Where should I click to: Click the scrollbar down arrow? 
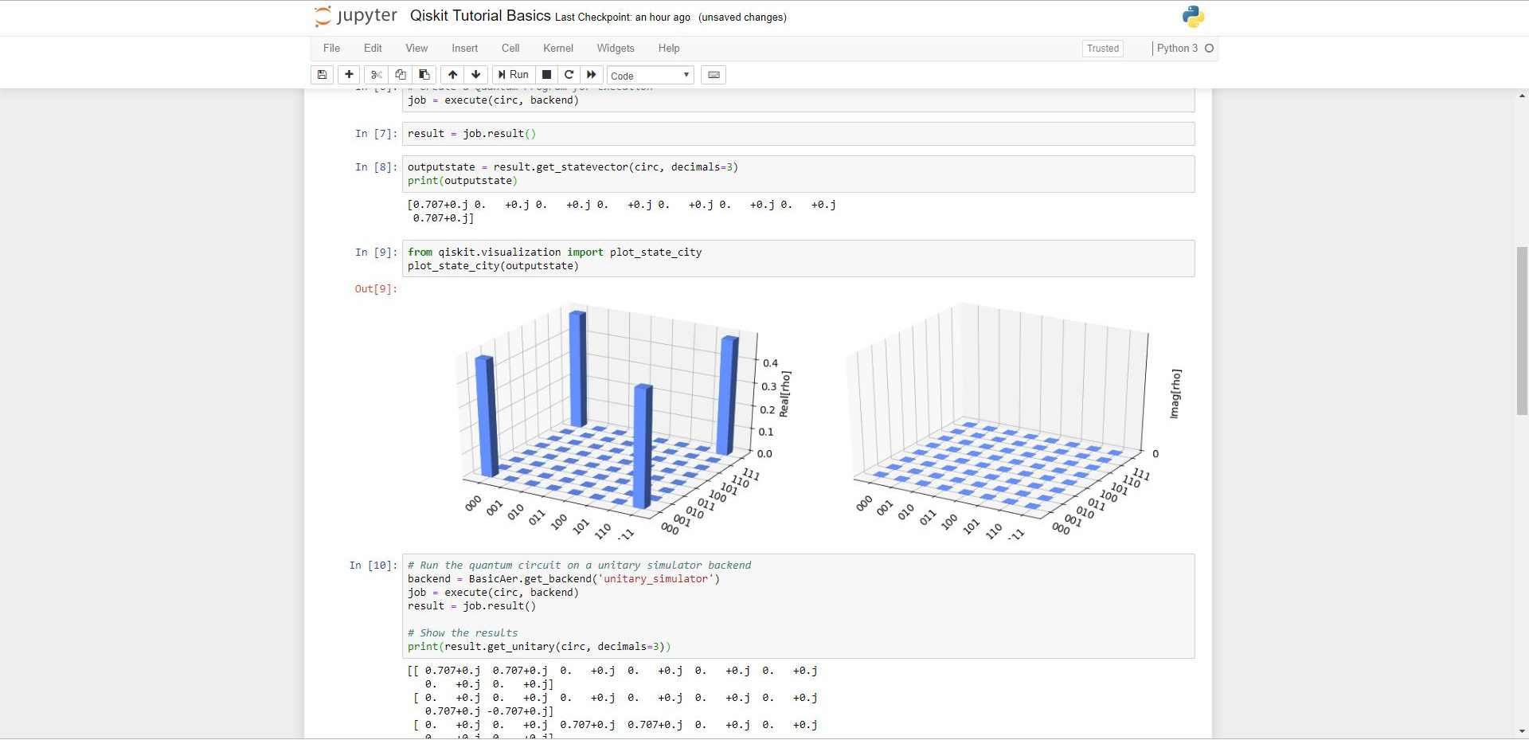click(x=1522, y=731)
